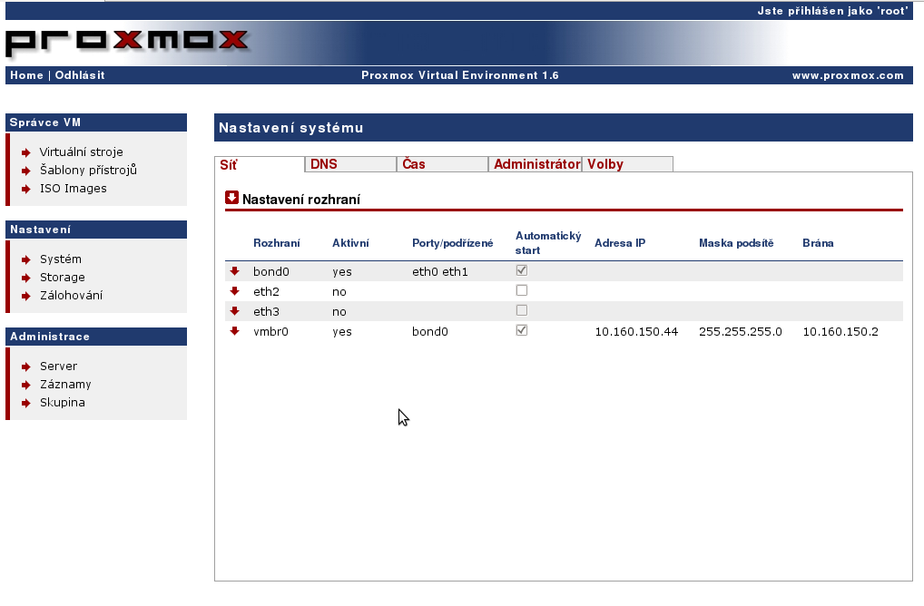This screenshot has width=924, height=606.
Task: Open www.proxmox.com link
Action: (848, 75)
